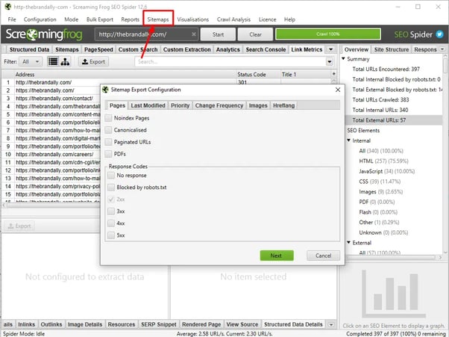This screenshot has height=337, width=449.
Task: Check the 3xx response code option
Action: point(111,211)
